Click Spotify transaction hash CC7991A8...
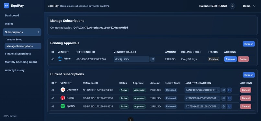 (202, 106)
